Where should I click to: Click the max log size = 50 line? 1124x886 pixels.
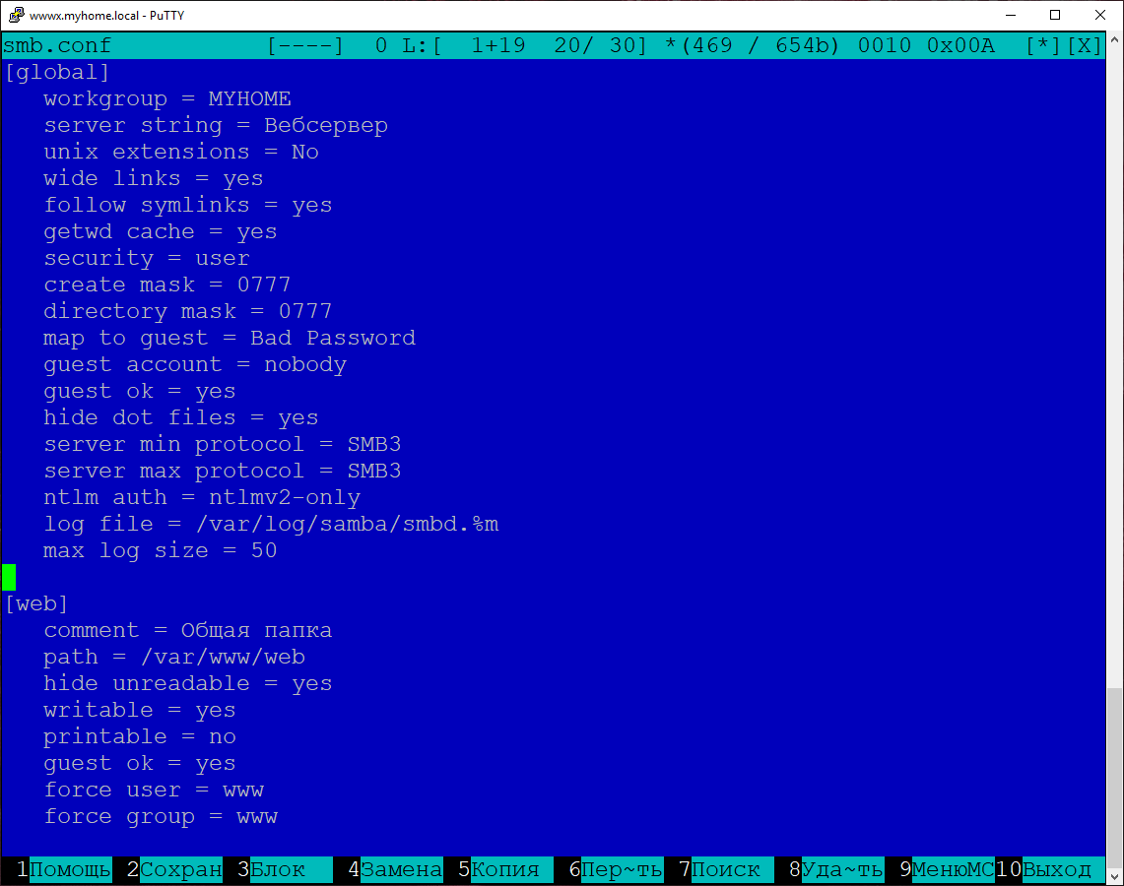click(x=160, y=550)
